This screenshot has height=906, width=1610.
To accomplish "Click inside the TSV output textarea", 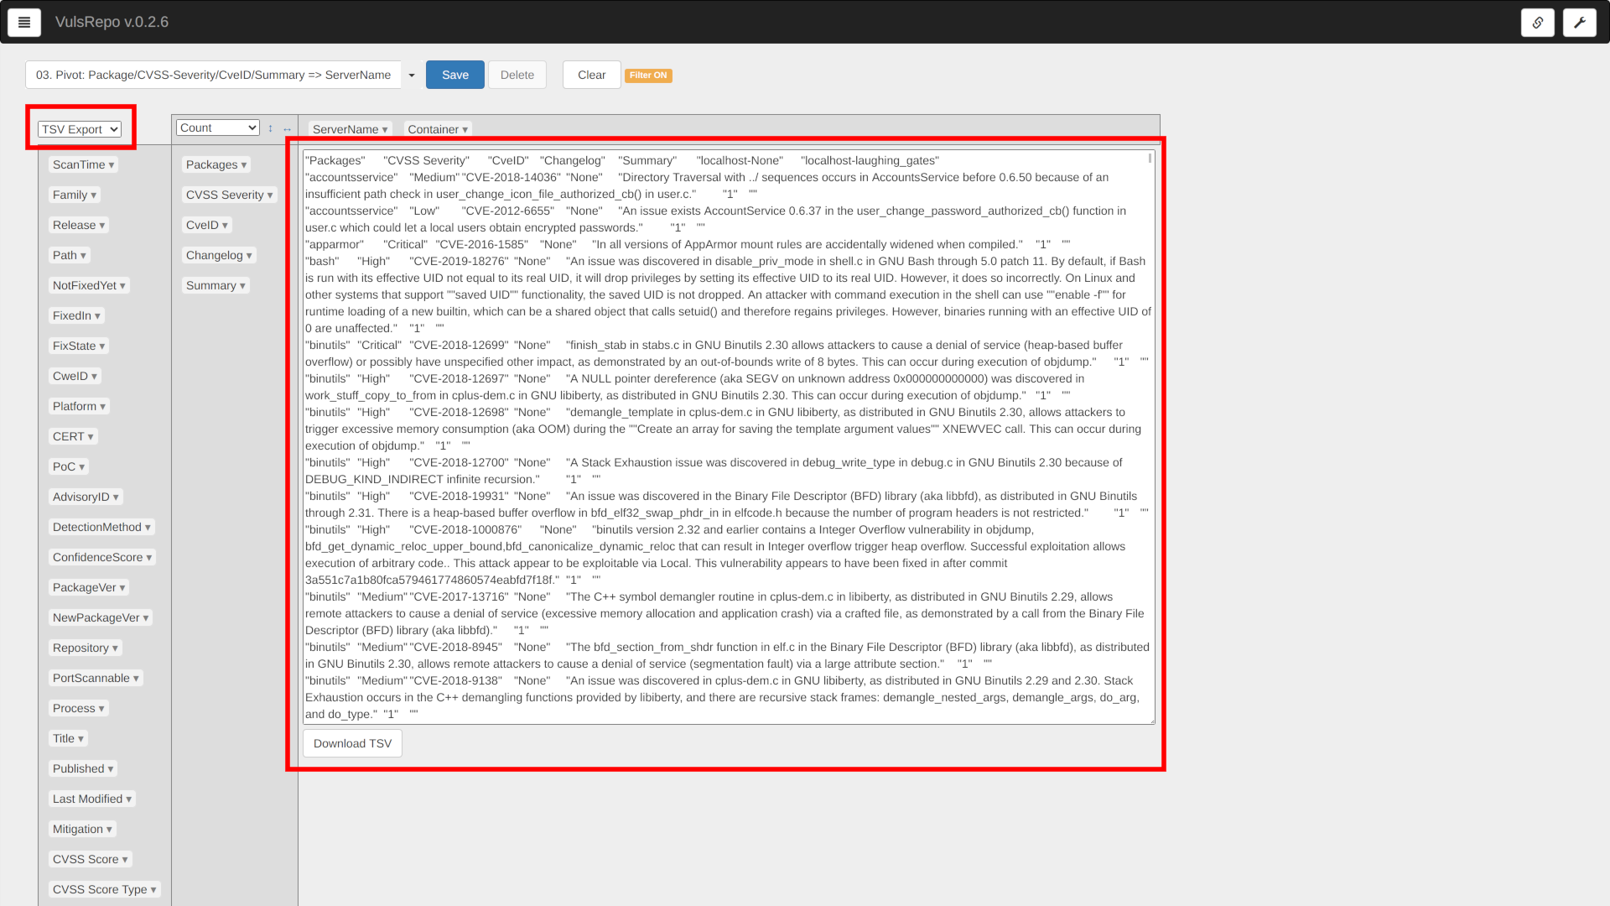I will coord(729,437).
